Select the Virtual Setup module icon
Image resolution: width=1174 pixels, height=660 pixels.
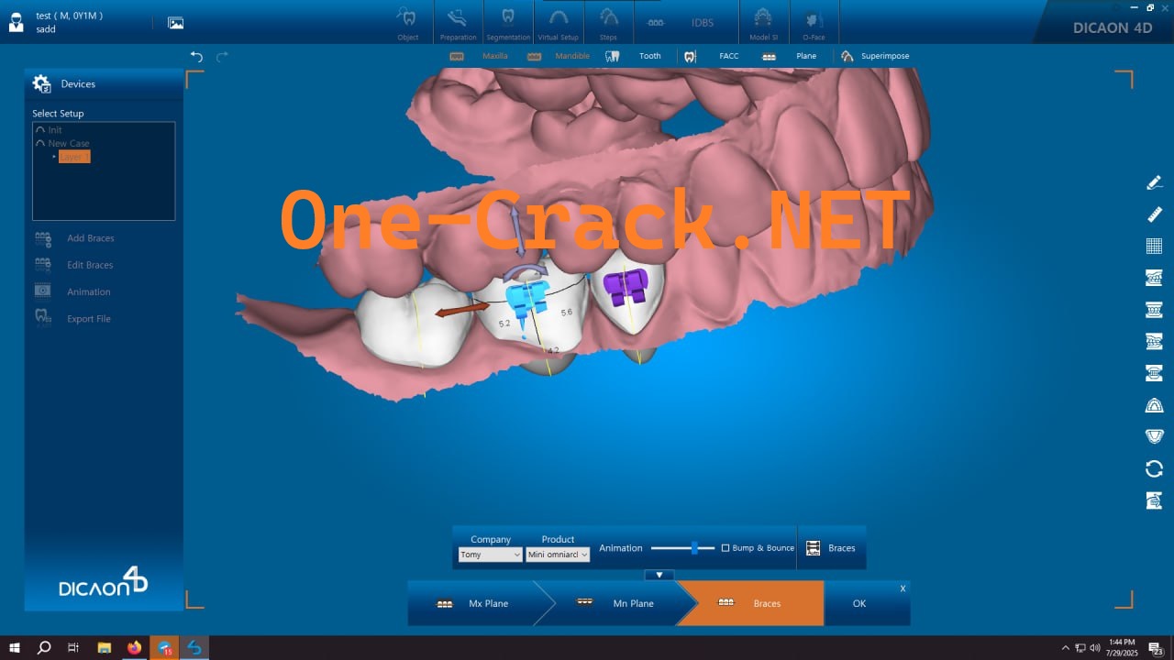tap(558, 22)
